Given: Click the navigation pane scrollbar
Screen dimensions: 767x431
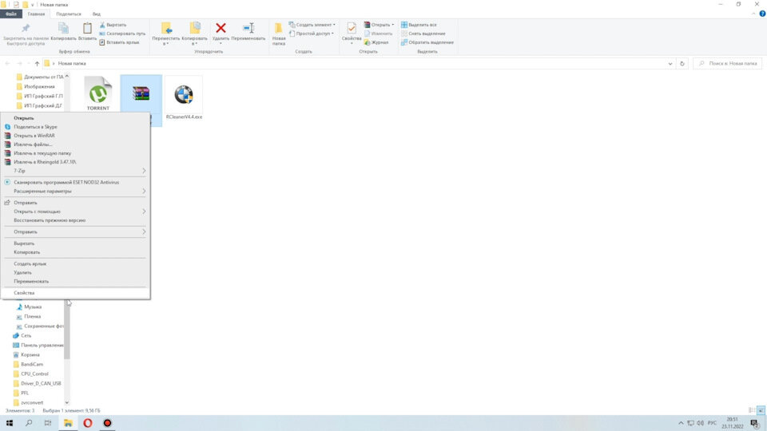Looking at the screenshot, I should tap(67, 330).
